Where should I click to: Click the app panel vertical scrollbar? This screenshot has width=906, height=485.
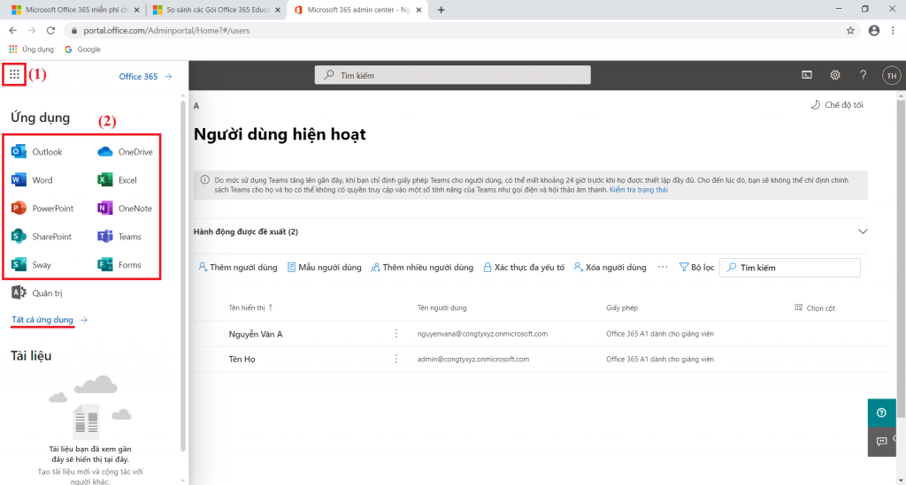(183, 277)
